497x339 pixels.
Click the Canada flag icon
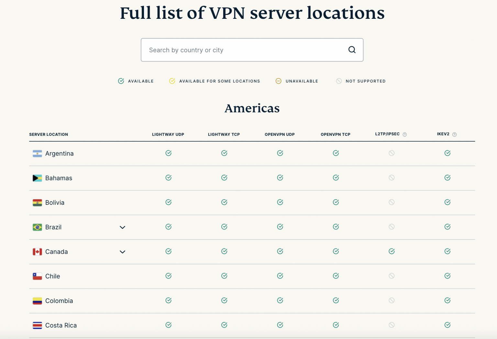coord(37,251)
